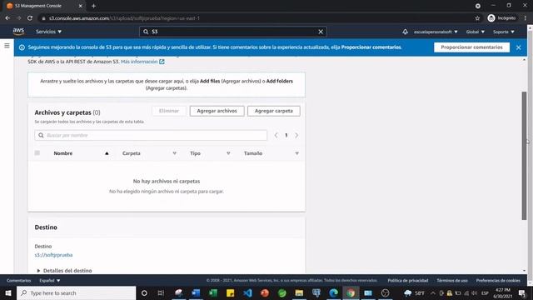533x300 pixels.
Task: Open Cortana circle in taskbar
Action: 144,292
